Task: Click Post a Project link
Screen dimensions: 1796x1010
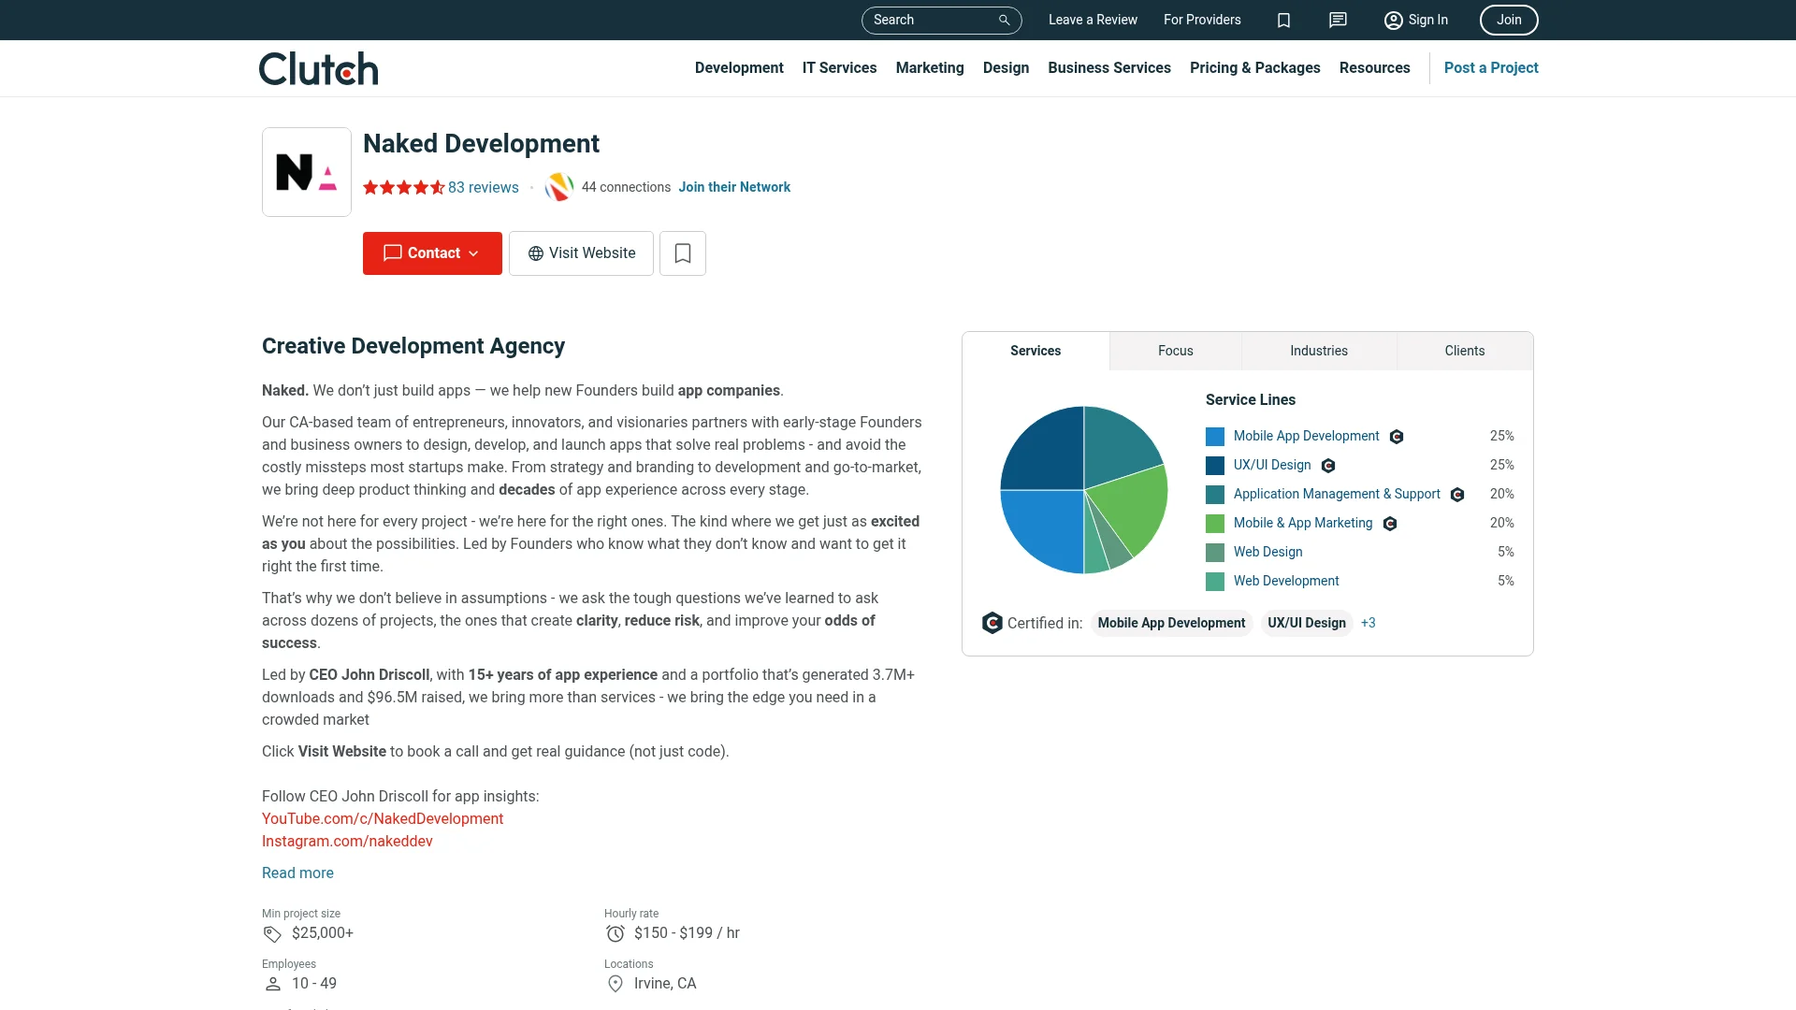Action: click(x=1491, y=67)
